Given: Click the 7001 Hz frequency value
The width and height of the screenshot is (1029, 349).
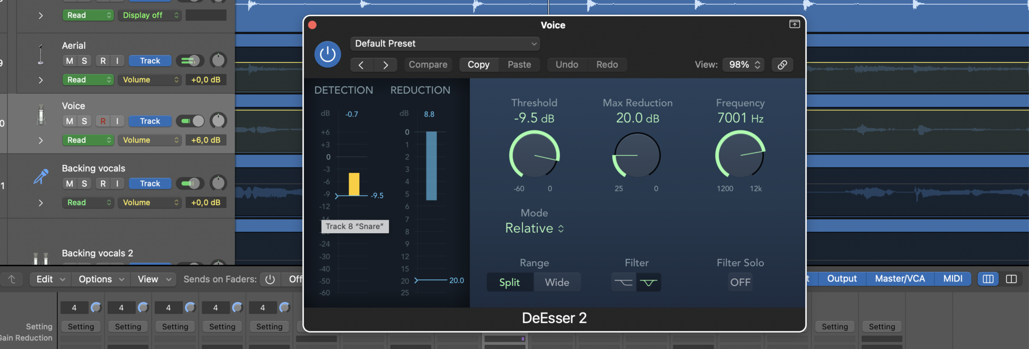Looking at the screenshot, I should (740, 118).
